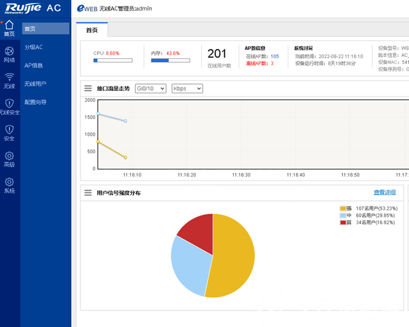The height and width of the screenshot is (327, 409).
Task: Select 分级AC in the submenu
Action: [34, 47]
